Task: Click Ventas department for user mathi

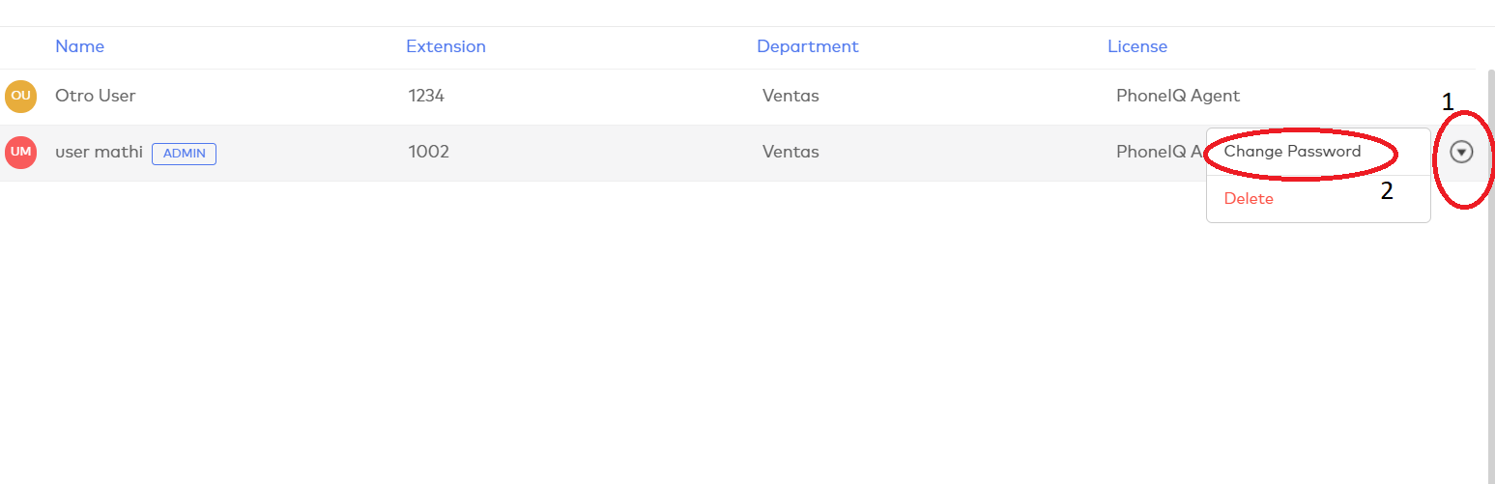Action: coord(791,152)
